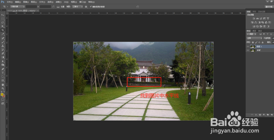Select the Pen tool
Viewport: 274px width, 140px height.
(x=3, y=69)
